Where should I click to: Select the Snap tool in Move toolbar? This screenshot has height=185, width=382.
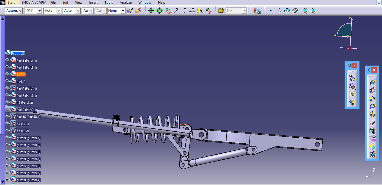tap(352, 86)
